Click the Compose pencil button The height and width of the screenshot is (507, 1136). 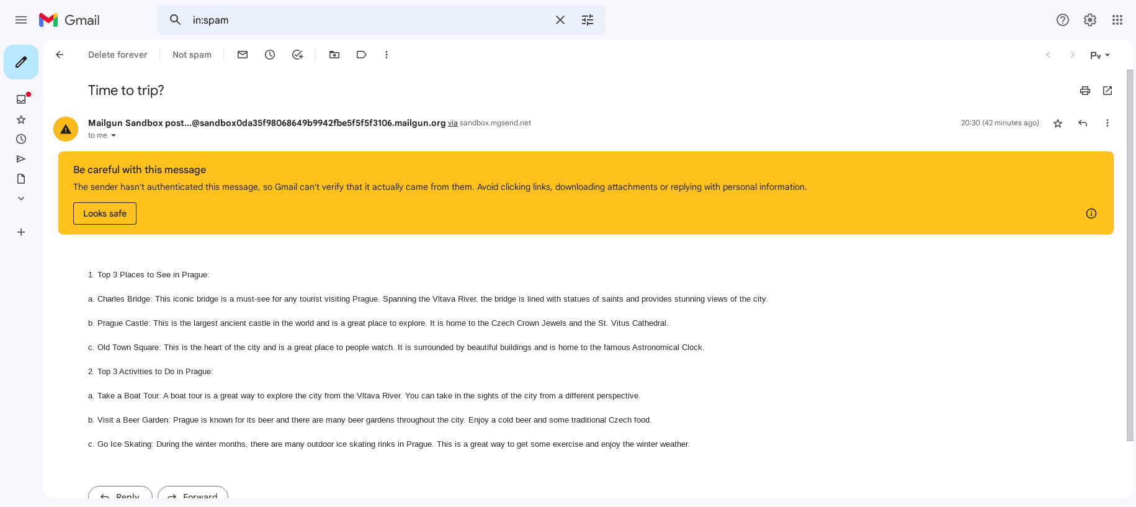[x=21, y=62]
